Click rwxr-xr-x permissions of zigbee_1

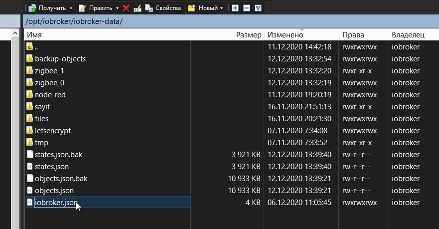tap(357, 71)
